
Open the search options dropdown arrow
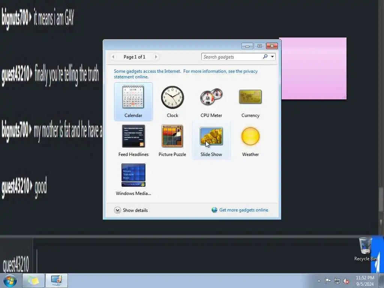[272, 57]
